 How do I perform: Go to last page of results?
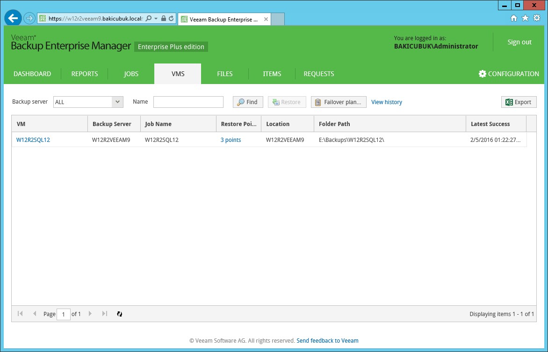104,314
